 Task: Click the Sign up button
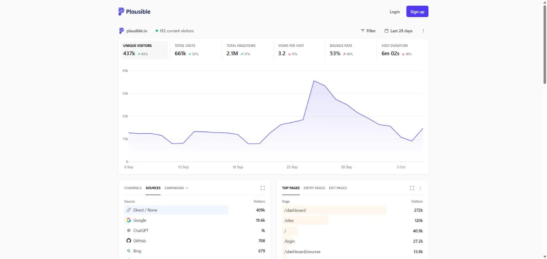point(417,11)
